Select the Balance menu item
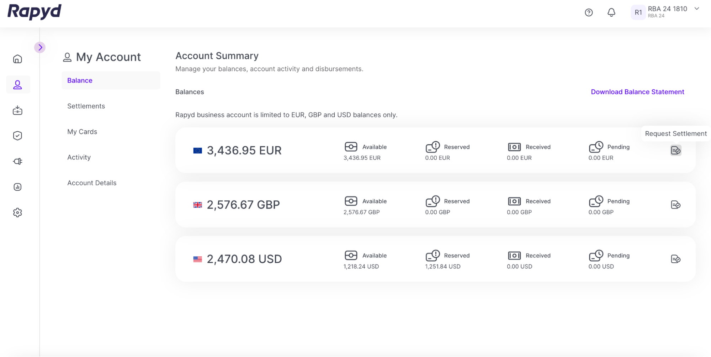Screen dimensions: 711x357 [x=80, y=80]
